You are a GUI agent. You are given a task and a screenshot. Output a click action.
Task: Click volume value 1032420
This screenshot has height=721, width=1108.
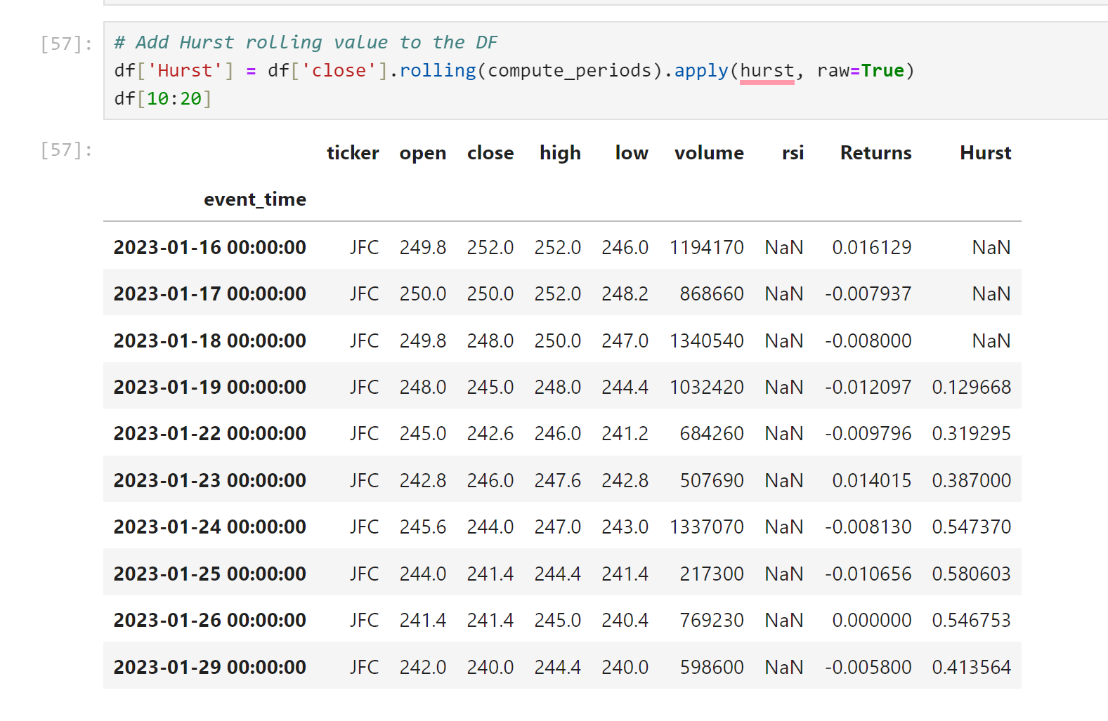[707, 387]
